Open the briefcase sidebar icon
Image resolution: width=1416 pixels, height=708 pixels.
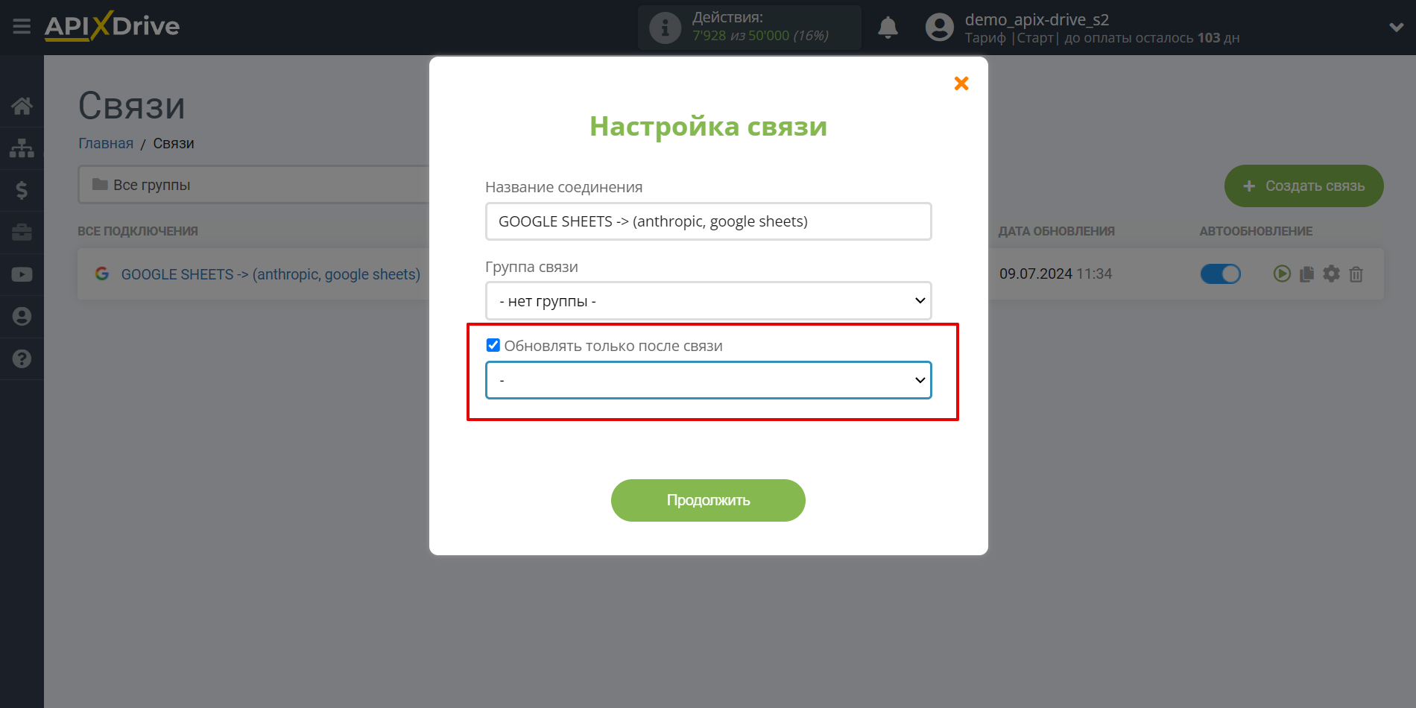pyautogui.click(x=22, y=233)
